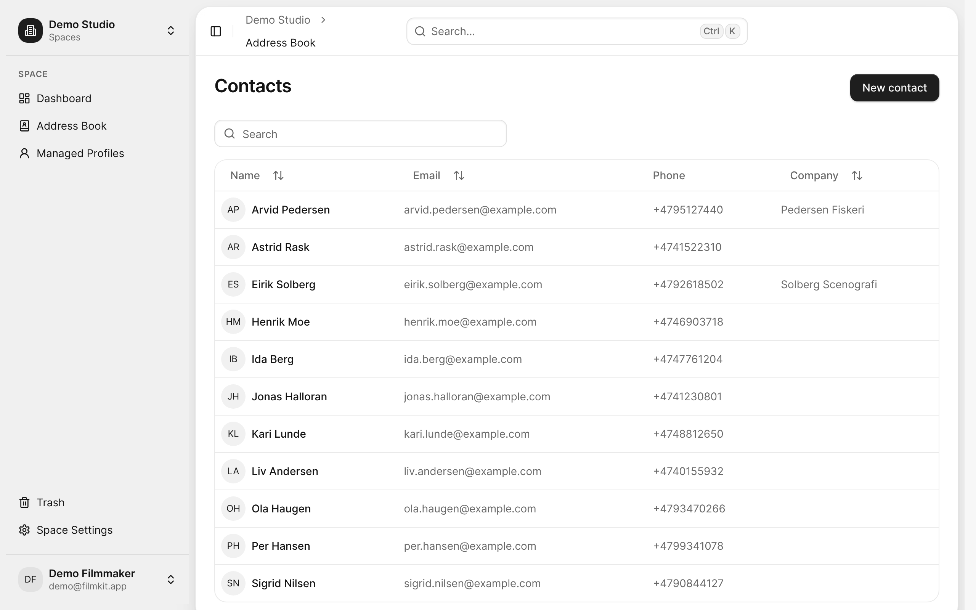Open contact Arvid Pedersen by name
This screenshot has height=610, width=976.
tap(291, 210)
